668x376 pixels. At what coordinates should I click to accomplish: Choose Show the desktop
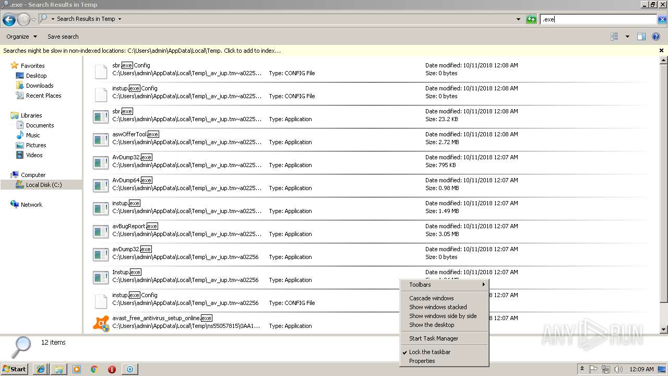[444, 325]
